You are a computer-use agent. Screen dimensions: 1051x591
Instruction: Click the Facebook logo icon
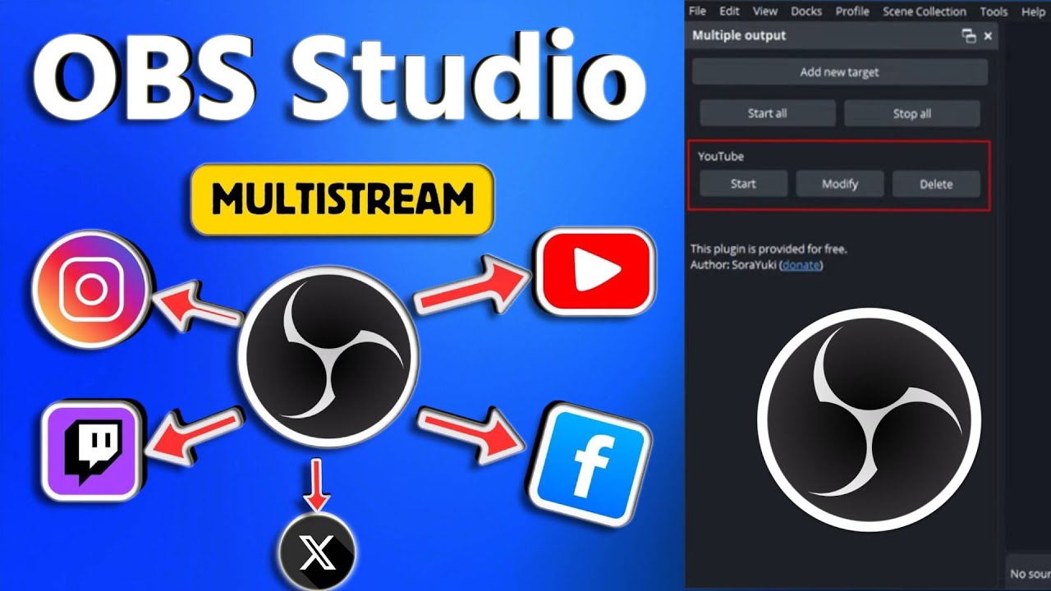[x=588, y=465]
